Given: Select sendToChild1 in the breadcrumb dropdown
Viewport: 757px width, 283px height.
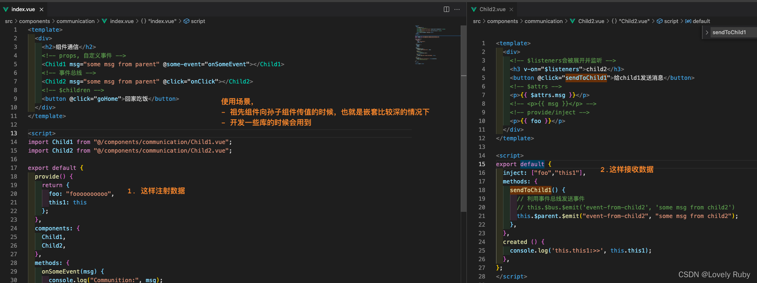Looking at the screenshot, I should [729, 32].
